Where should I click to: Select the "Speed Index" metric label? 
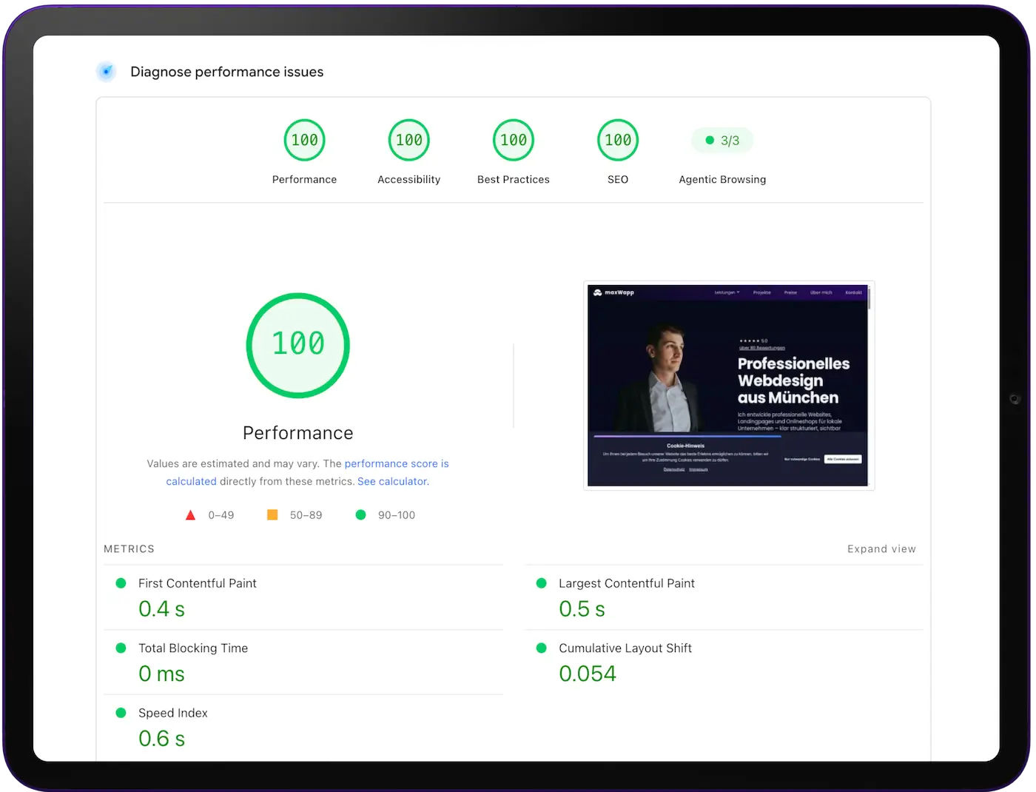click(173, 713)
